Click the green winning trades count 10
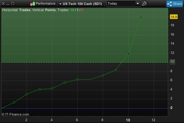This screenshot has width=184, height=123. pos(72,10)
